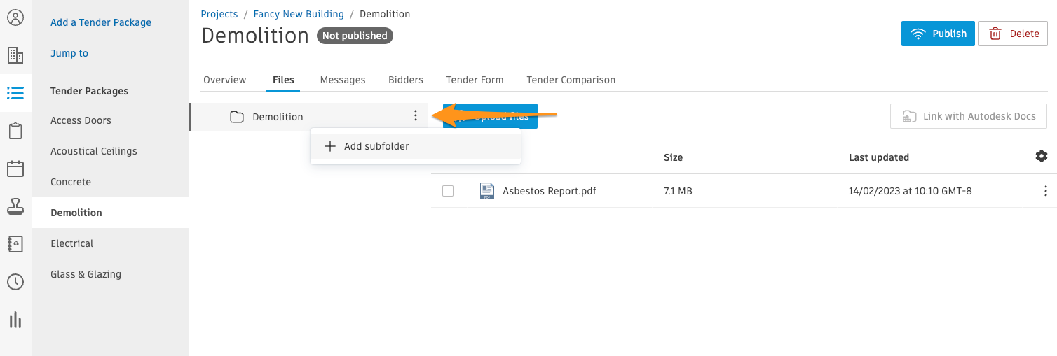Viewport: 1057px width, 356px height.
Task: Switch to the Bidders tab
Action: tap(406, 80)
